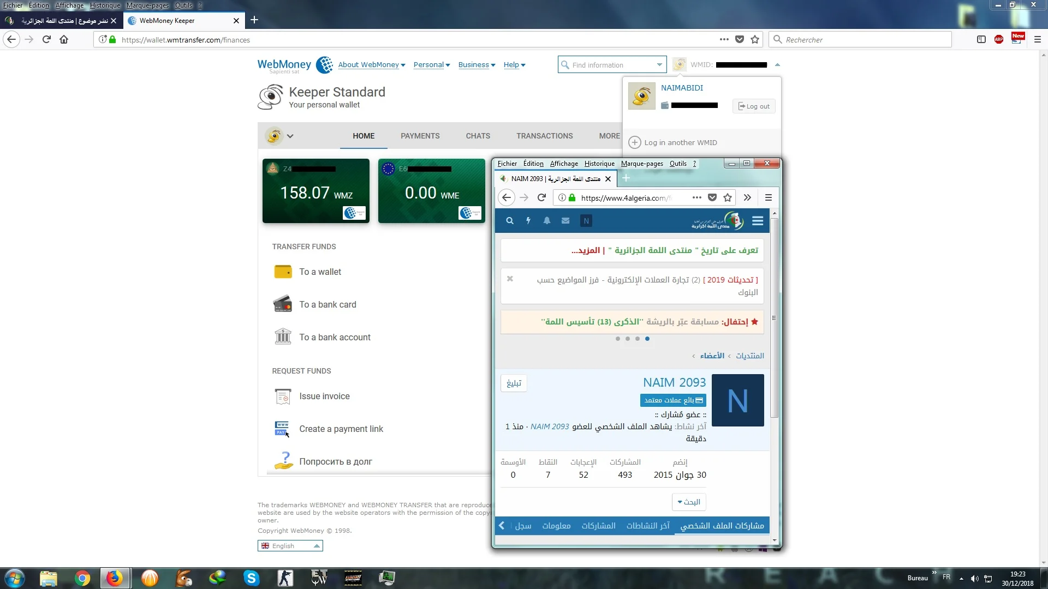The height and width of the screenshot is (589, 1048).
Task: Select the first grey carousel dot
Action: 617,339
